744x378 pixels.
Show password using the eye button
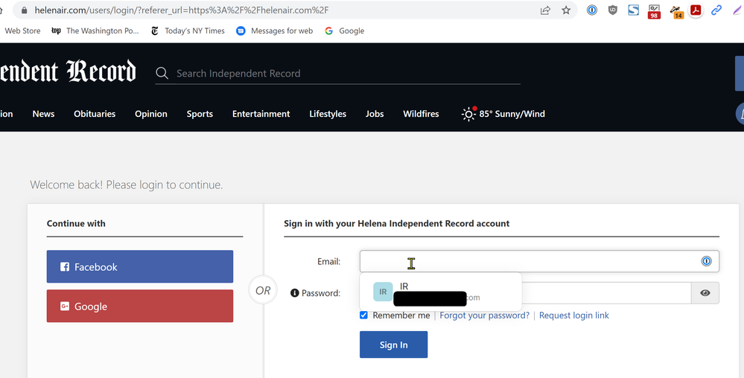[x=705, y=293]
